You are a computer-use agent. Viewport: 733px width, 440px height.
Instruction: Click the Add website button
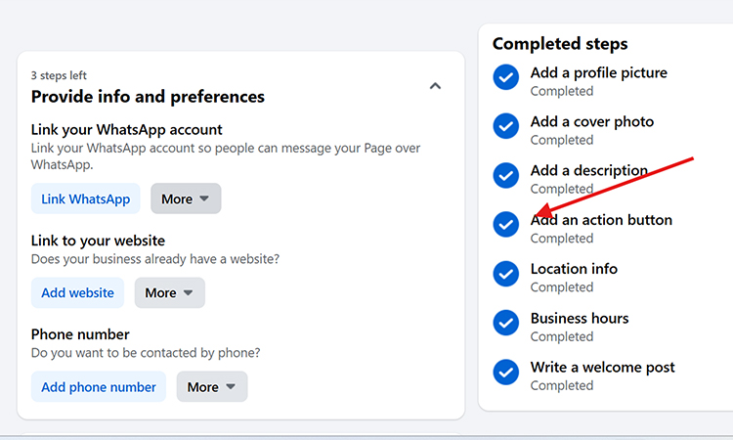pos(77,292)
